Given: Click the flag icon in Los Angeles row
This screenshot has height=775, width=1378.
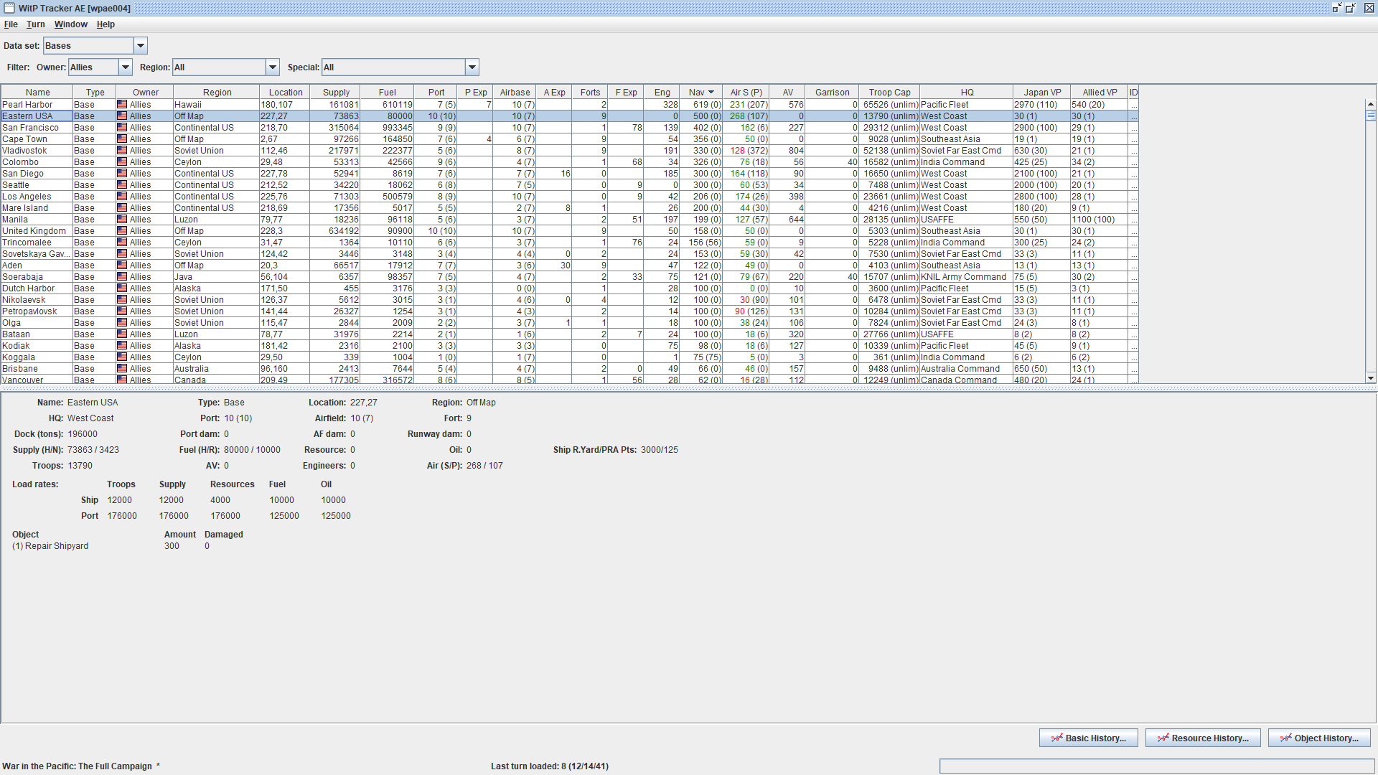Looking at the screenshot, I should 122,197.
